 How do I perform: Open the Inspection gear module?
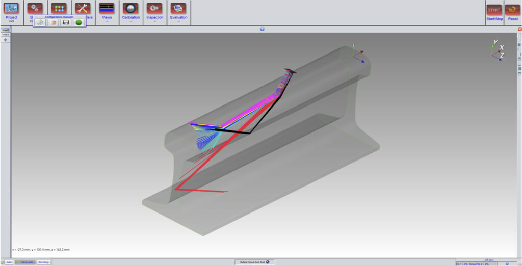[x=155, y=9]
